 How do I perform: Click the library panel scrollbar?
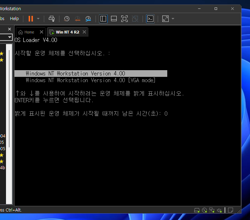click(9, 99)
